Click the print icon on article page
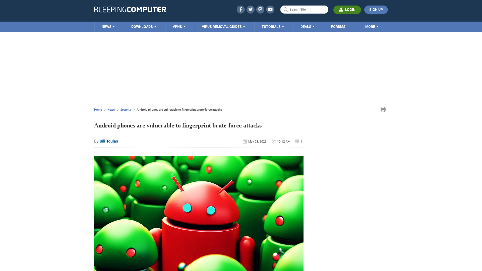This screenshot has height=271, width=482. [383, 109]
